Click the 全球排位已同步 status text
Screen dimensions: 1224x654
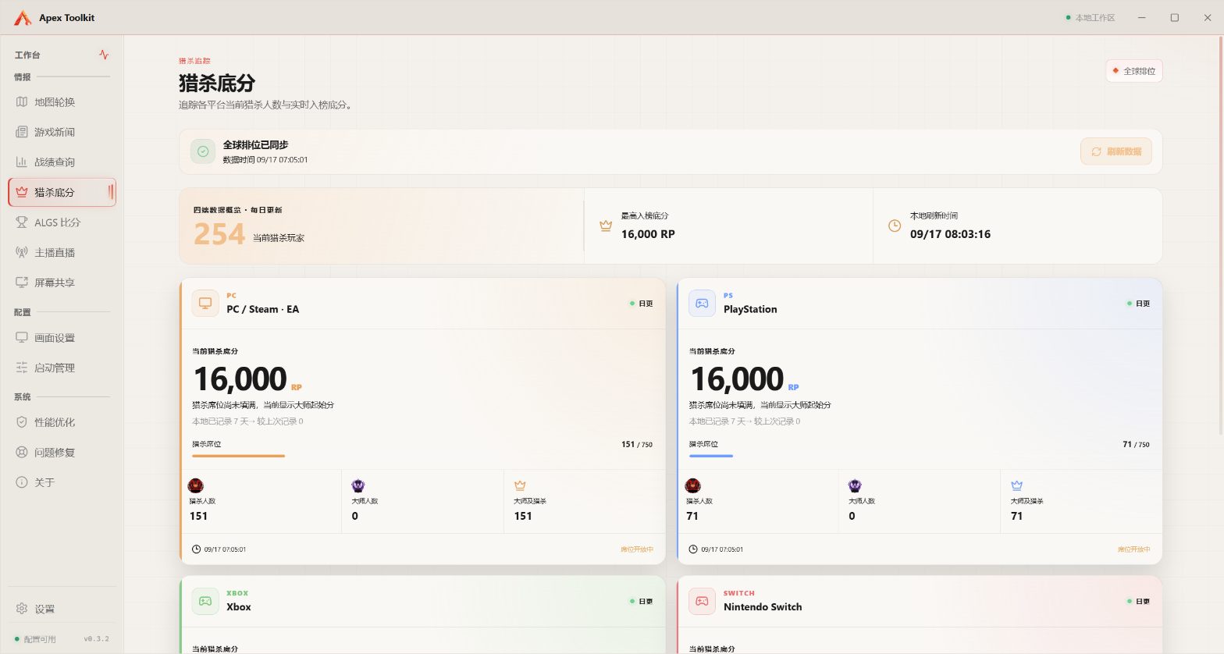(255, 145)
